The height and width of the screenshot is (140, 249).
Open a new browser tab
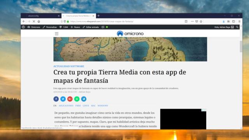click(98, 16)
